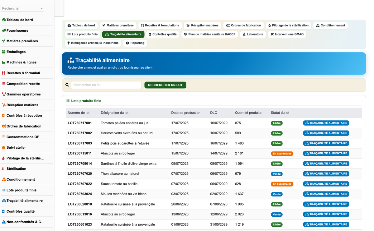This screenshot has width=374, height=231.
Task: Open Plan de maîtrise sanitaire HACCP tab
Action: coord(210,34)
